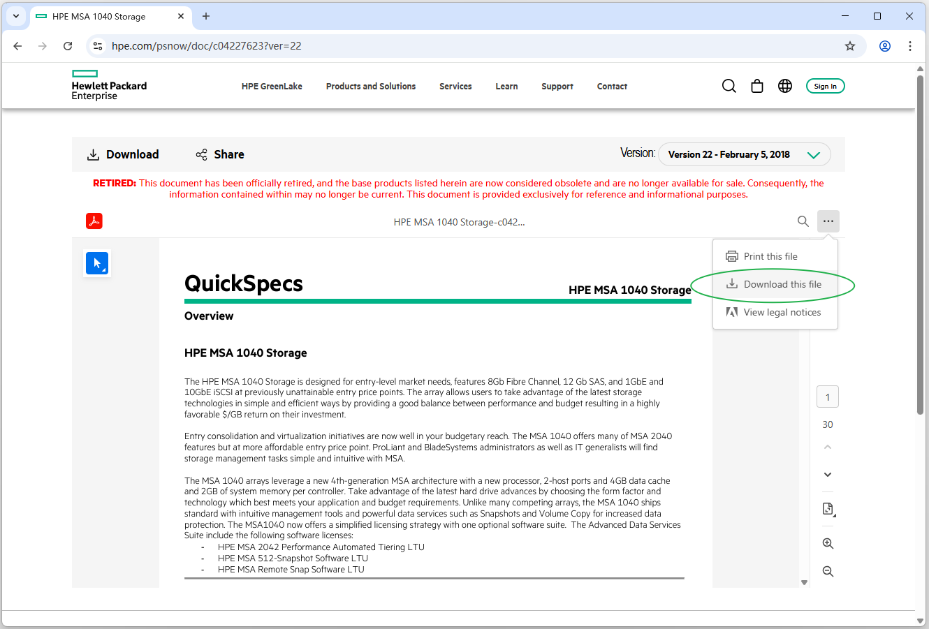Image resolution: width=929 pixels, height=629 pixels.
Task: Click the QuickSpecs heading
Action: tap(244, 283)
